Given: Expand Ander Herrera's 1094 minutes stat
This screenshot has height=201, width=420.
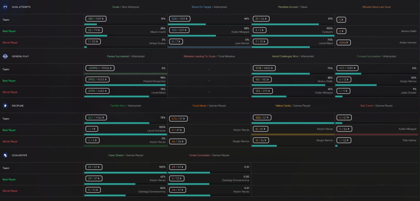Looking at the screenshot, I should (344, 42).
